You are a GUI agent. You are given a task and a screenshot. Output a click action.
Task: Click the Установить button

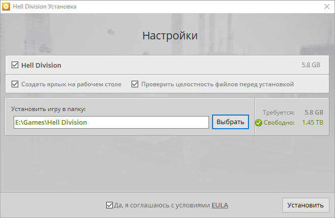[x=306, y=205]
